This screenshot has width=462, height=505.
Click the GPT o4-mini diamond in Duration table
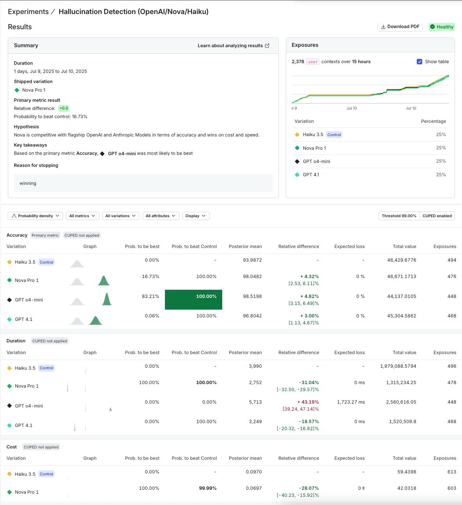click(9, 406)
